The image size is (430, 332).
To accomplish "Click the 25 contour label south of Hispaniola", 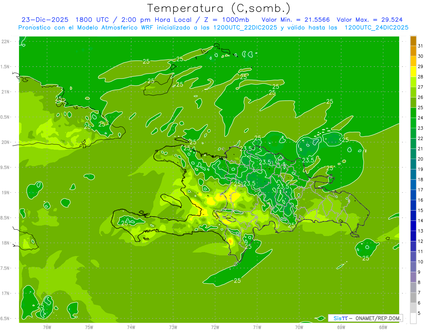I will (x=237, y=281).
